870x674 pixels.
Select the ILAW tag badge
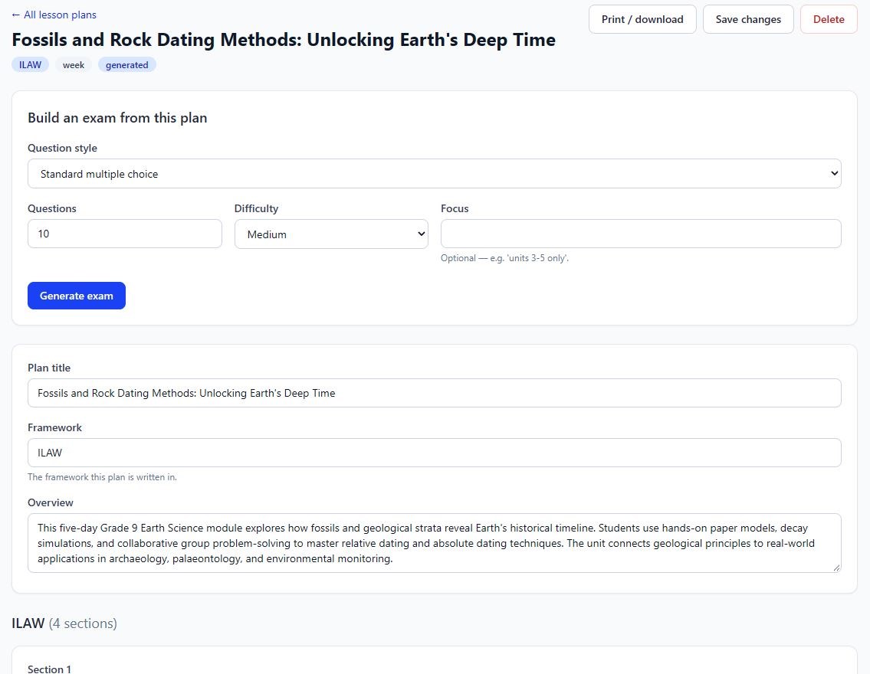[31, 65]
